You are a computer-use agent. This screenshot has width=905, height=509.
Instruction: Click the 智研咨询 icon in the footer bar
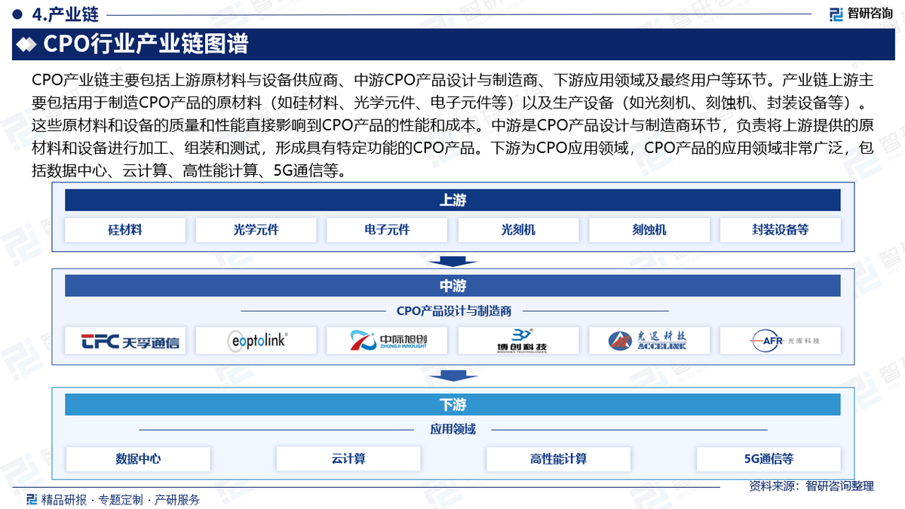point(30,498)
